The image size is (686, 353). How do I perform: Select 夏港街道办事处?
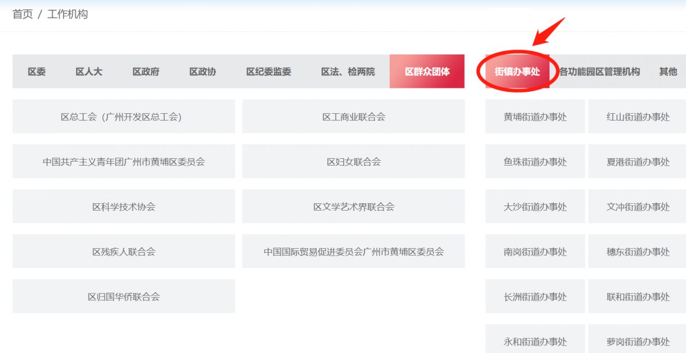pyautogui.click(x=638, y=162)
